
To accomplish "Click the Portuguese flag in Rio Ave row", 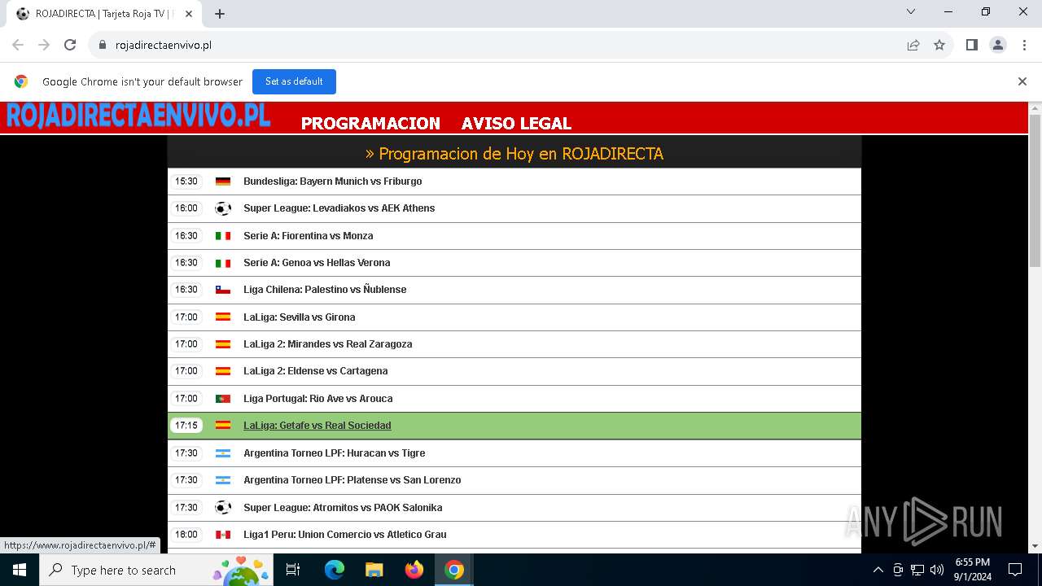I will (223, 399).
